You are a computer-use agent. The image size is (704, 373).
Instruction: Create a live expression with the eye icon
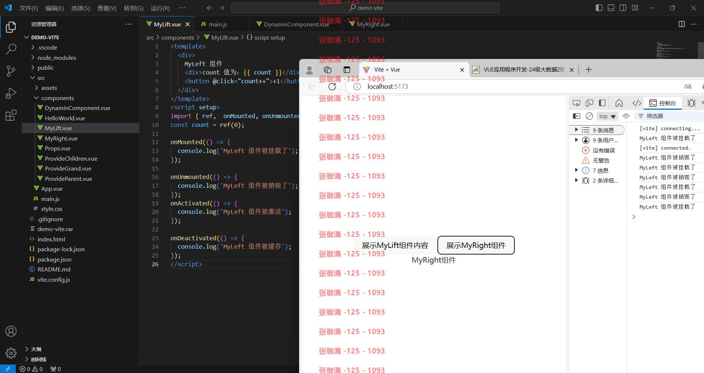(626, 116)
